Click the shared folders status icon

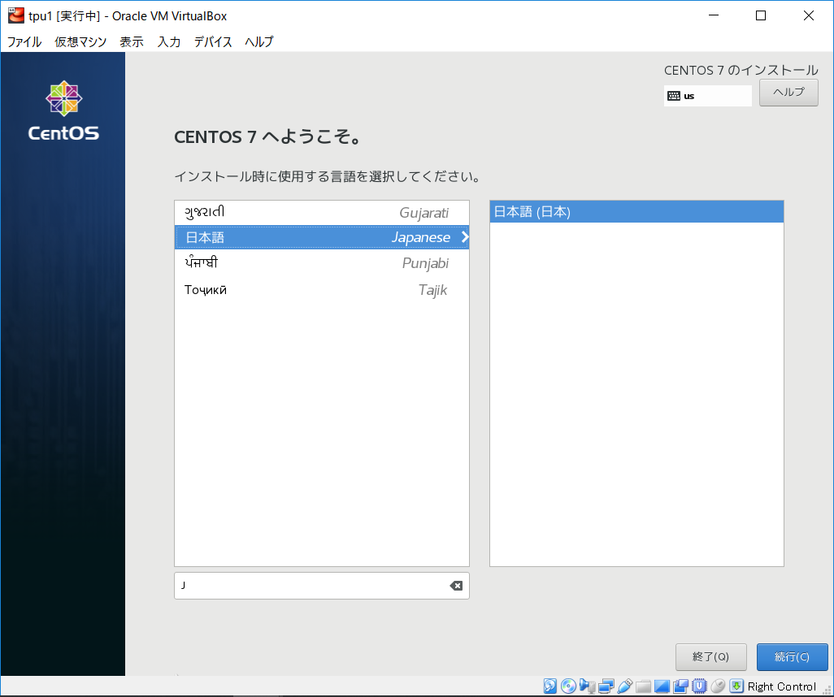(x=643, y=686)
